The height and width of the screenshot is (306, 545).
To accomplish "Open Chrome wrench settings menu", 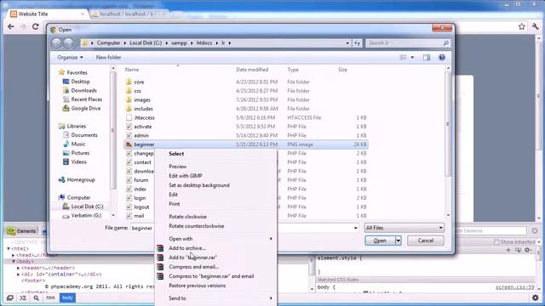I will click(535, 26).
